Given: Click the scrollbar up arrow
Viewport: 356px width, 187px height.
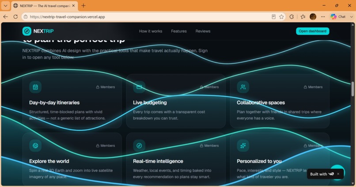Looking at the screenshot, I should [352, 24].
